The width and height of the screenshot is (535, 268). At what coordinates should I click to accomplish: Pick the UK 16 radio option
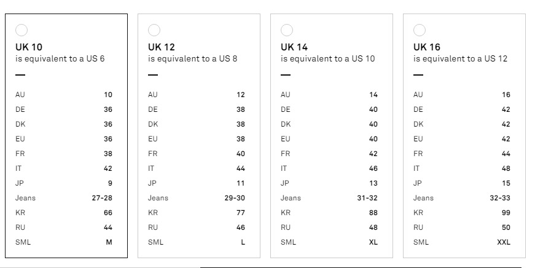420,30
